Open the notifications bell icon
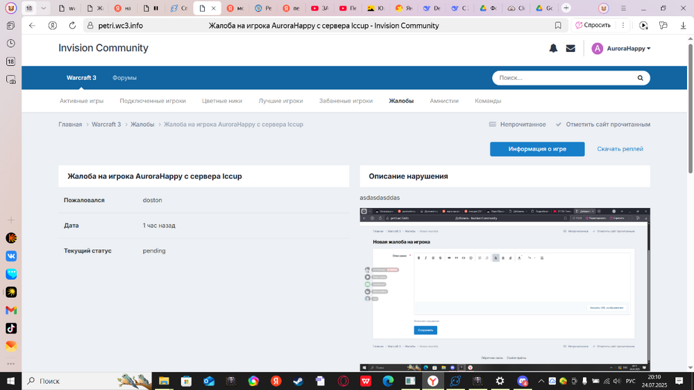Screen dimensions: 694x390 tap(553, 49)
